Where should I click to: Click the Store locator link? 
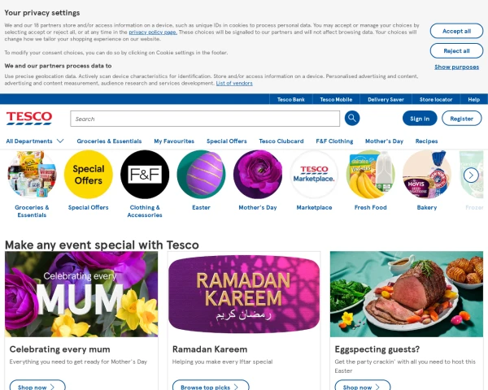pos(436,99)
